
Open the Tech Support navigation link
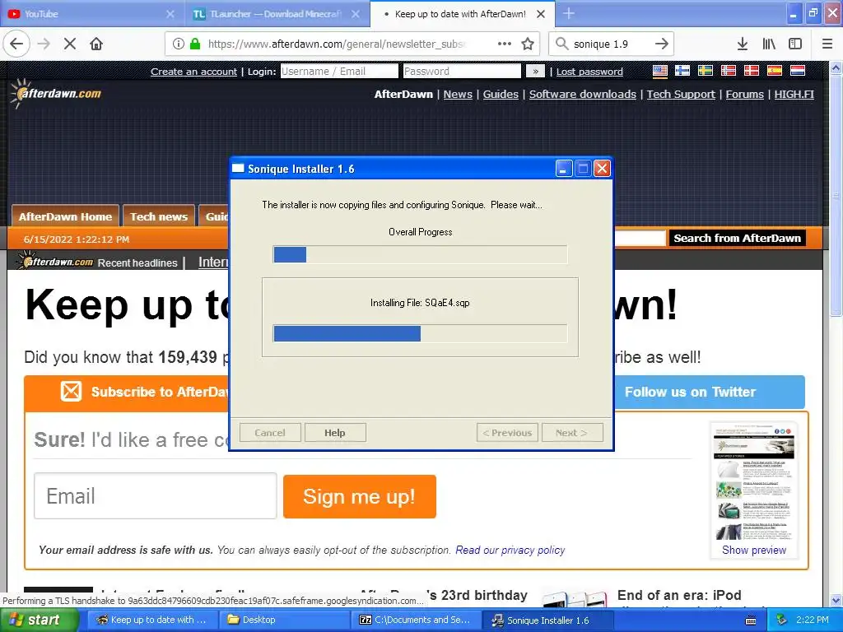[681, 94]
